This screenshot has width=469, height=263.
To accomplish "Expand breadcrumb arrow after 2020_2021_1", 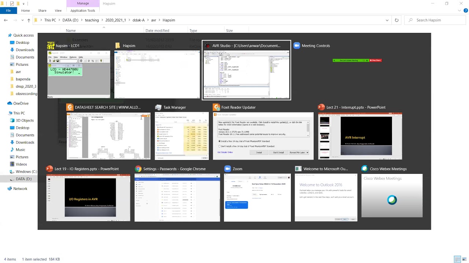I will pyautogui.click(x=129, y=20).
